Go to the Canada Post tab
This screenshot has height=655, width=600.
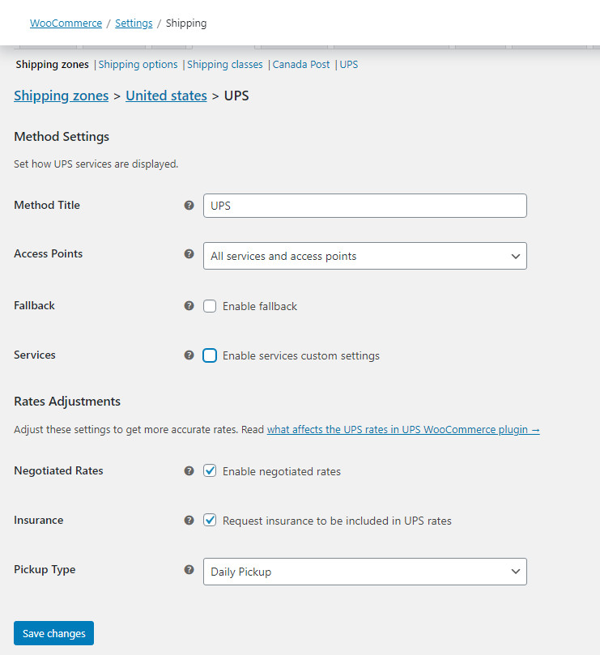[301, 64]
